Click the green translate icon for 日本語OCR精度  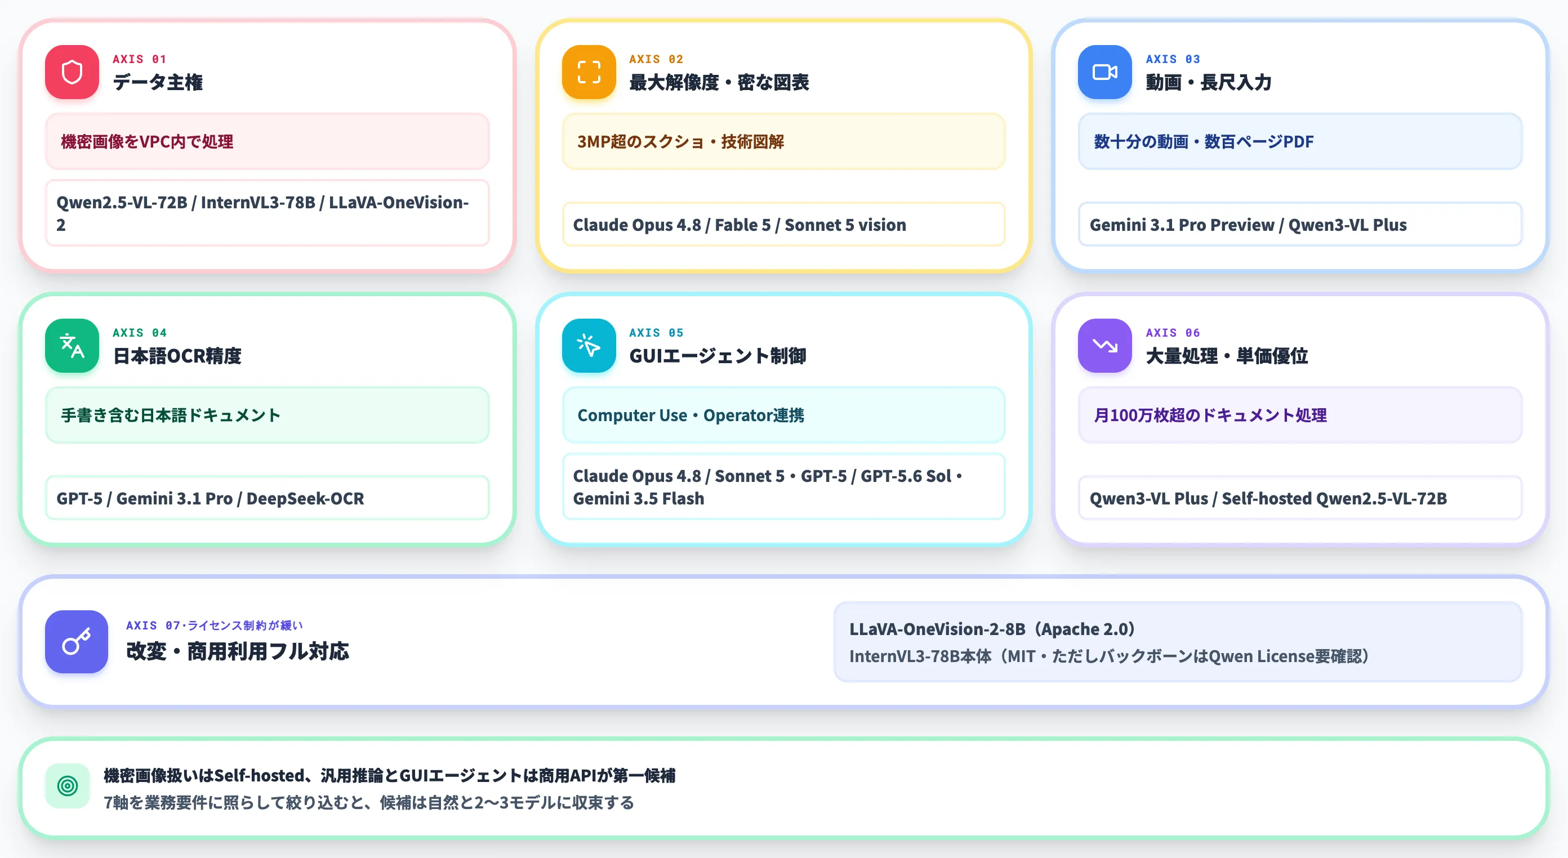coord(72,346)
